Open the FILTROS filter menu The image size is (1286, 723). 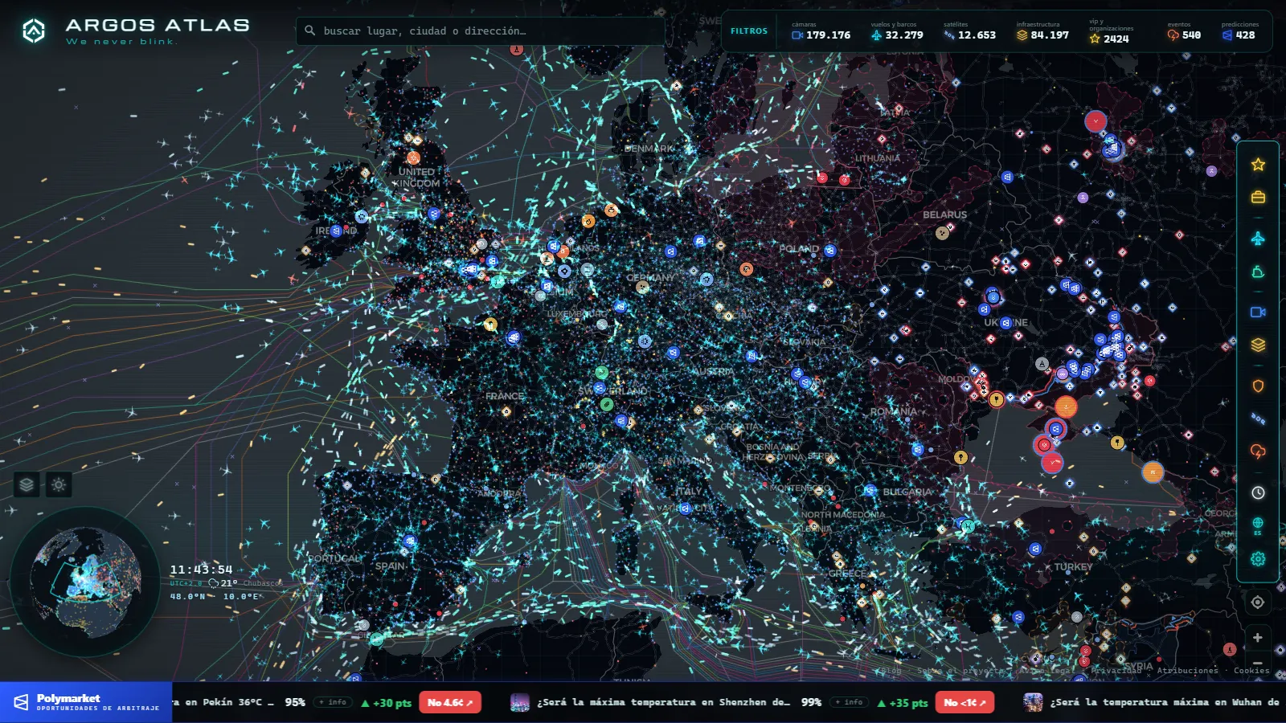pyautogui.click(x=749, y=31)
